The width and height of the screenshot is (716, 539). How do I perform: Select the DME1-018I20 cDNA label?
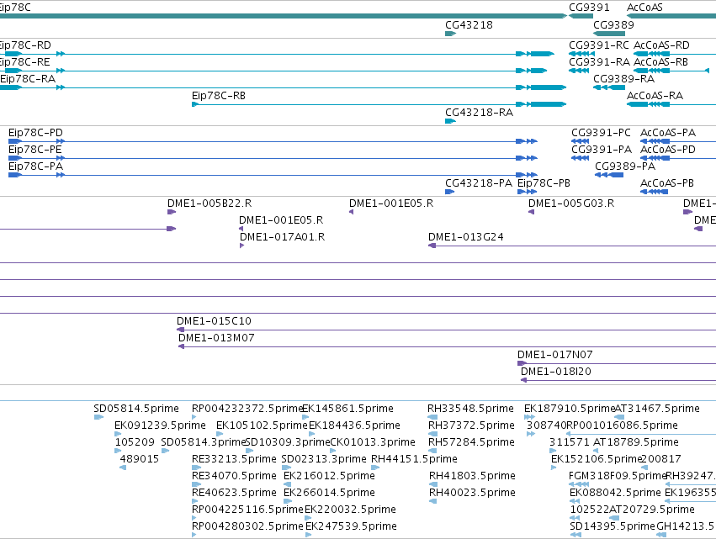tap(556, 372)
